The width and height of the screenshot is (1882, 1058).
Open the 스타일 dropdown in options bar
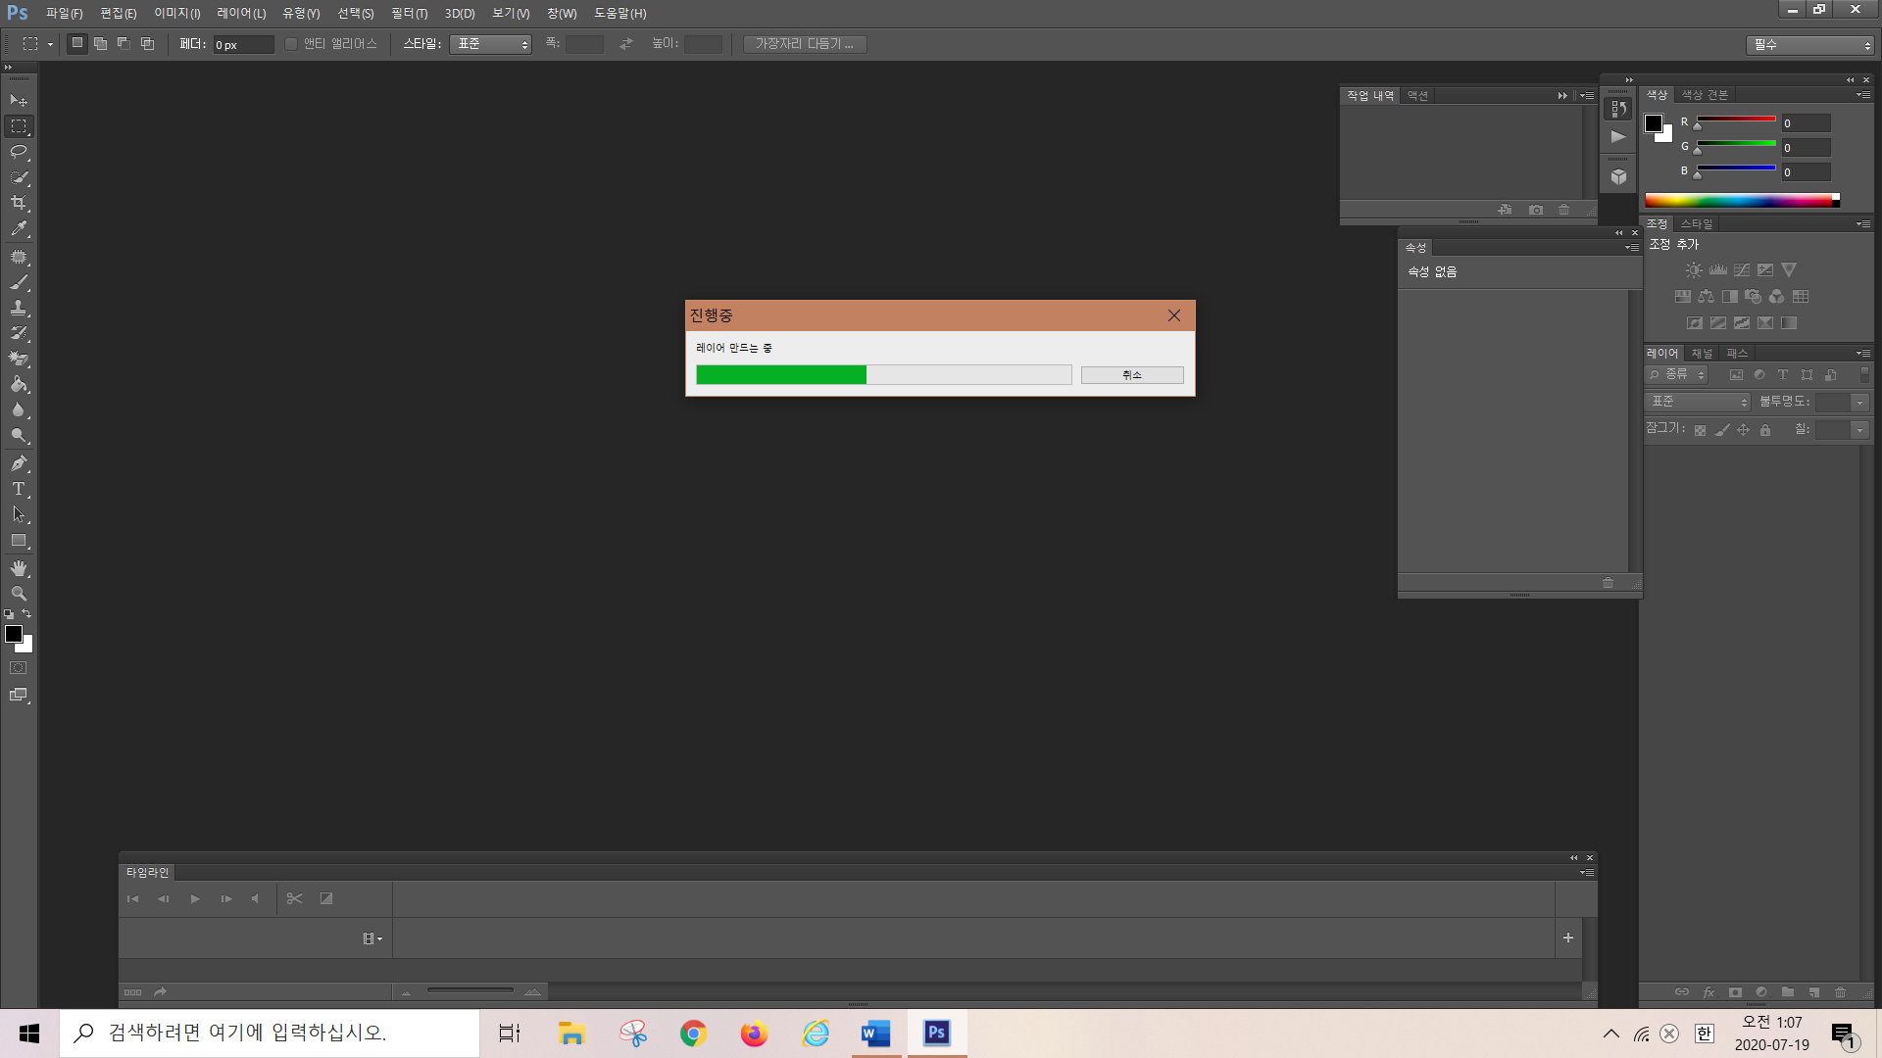tap(490, 44)
